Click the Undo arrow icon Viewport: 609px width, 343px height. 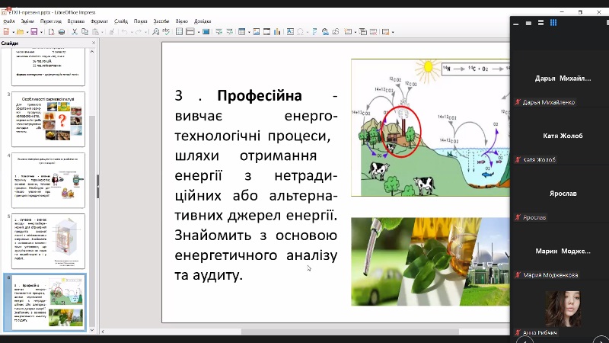[124, 32]
